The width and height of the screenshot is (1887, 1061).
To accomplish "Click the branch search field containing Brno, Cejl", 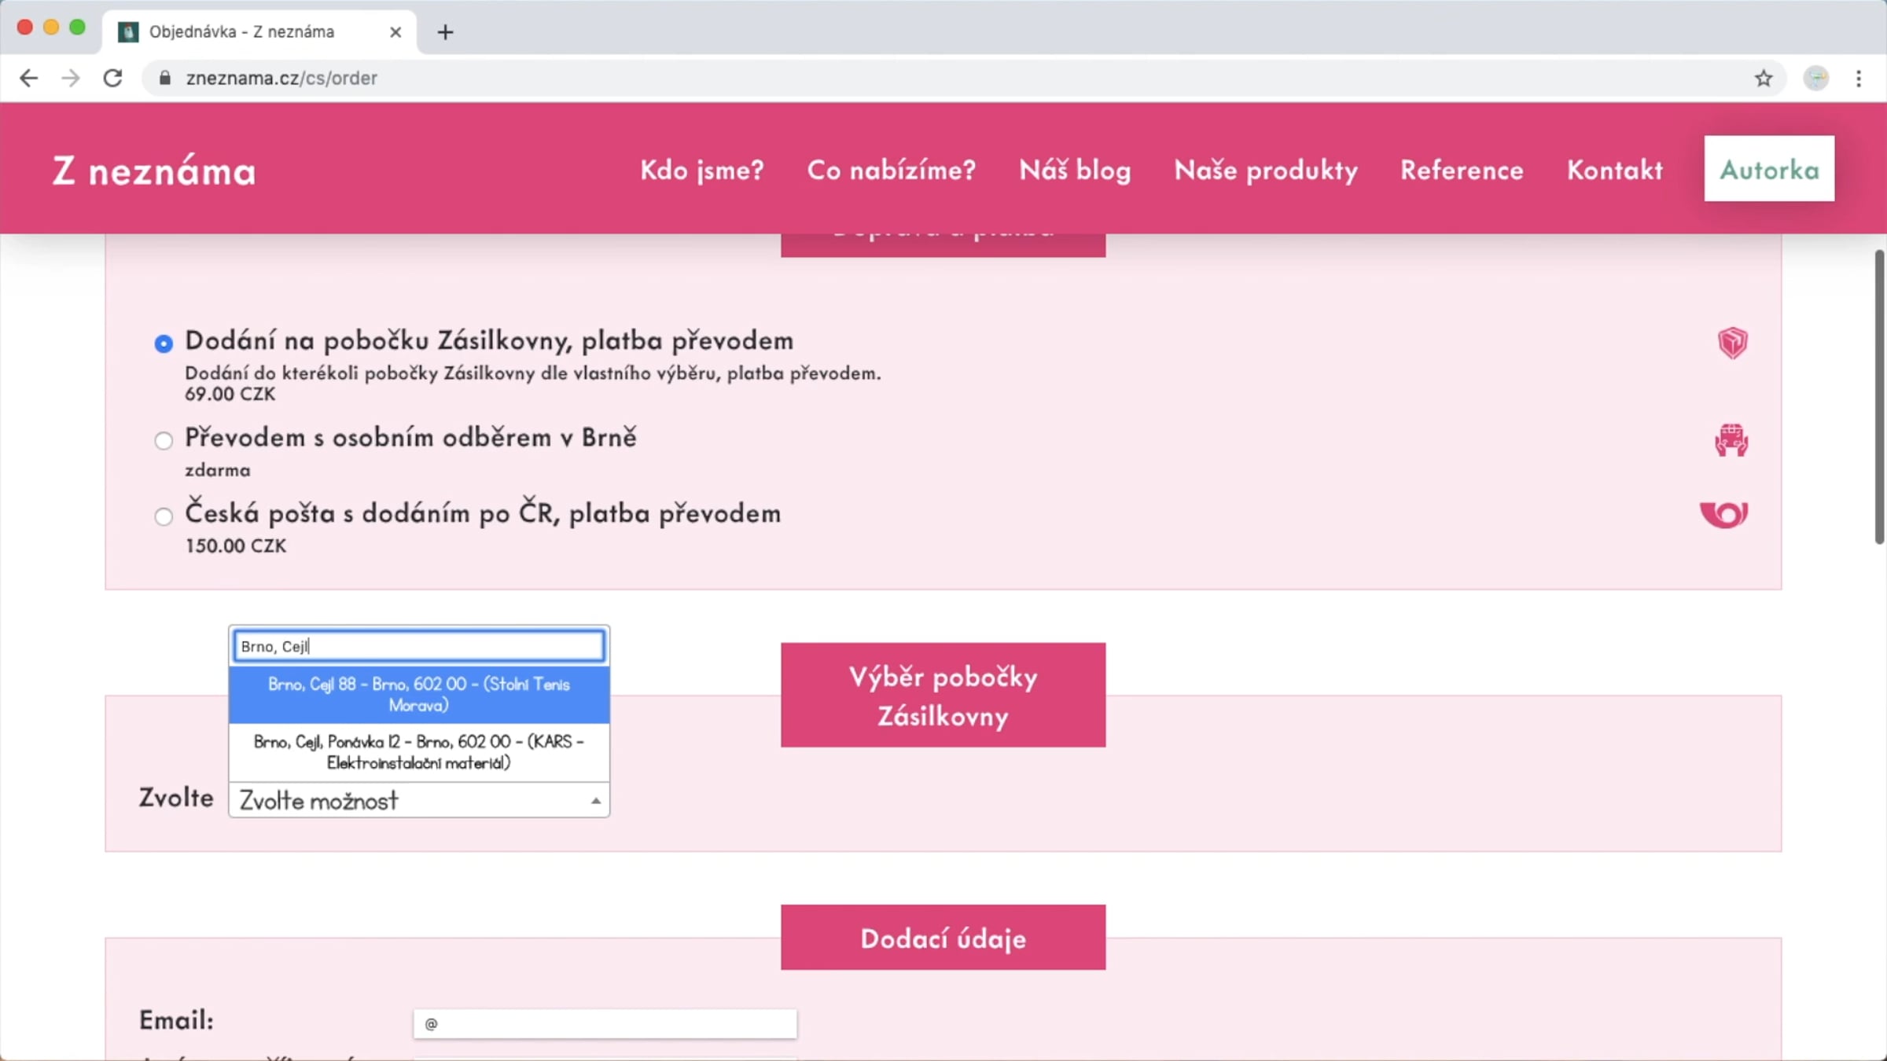I will (x=419, y=646).
